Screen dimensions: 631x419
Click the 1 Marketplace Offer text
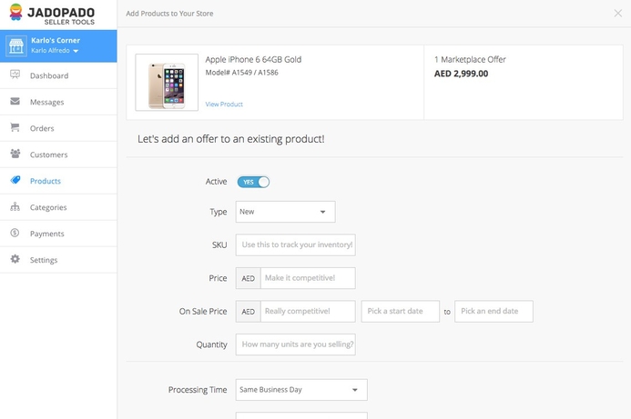click(470, 59)
